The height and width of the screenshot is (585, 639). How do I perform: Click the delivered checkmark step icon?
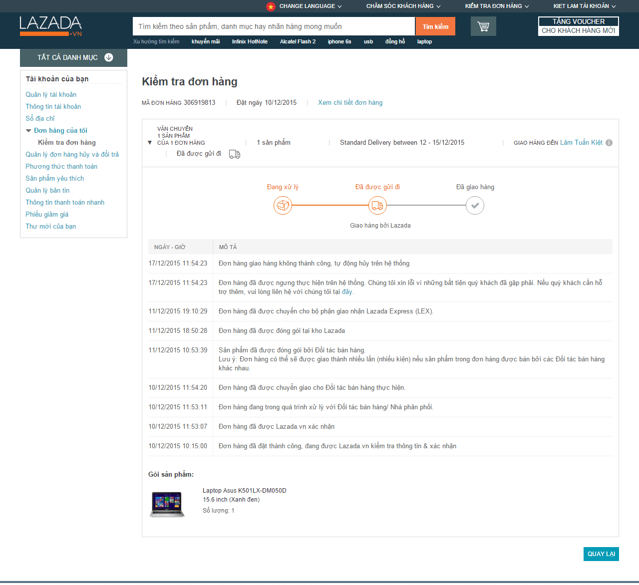click(475, 205)
